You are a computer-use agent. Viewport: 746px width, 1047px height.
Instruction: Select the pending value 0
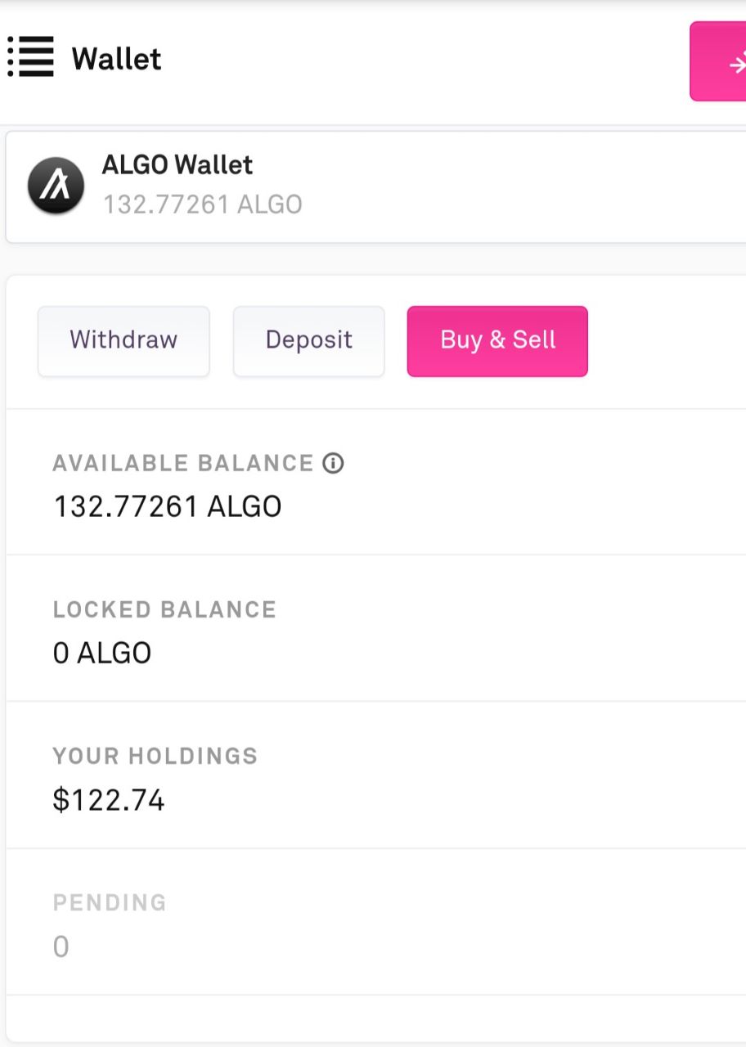pyautogui.click(x=61, y=947)
